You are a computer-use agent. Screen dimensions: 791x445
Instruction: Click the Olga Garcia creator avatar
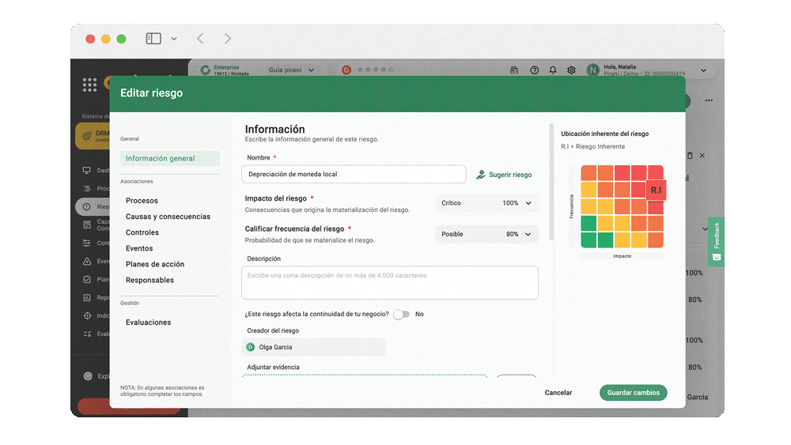coord(251,347)
